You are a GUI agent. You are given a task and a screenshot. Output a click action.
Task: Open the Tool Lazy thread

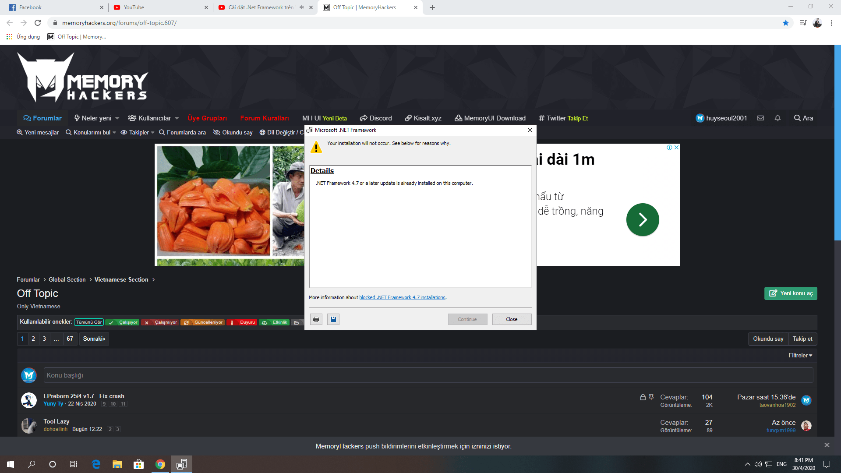click(56, 421)
